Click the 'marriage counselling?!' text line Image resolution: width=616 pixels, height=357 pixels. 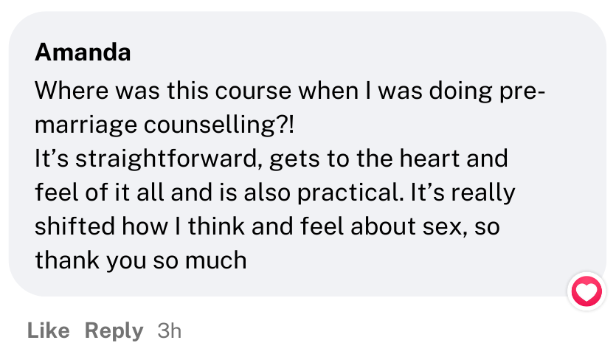pos(164,125)
